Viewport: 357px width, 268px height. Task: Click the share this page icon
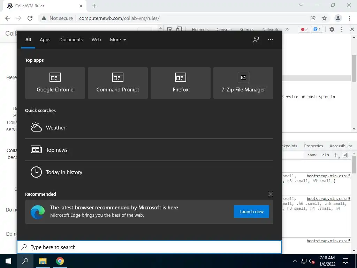(x=313, y=18)
